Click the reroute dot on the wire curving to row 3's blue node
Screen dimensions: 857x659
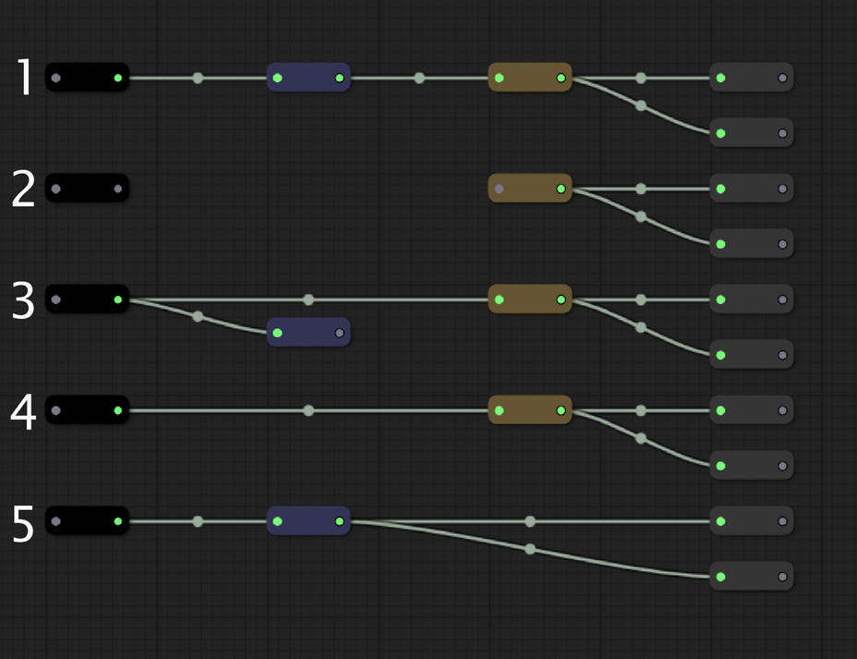tap(198, 314)
